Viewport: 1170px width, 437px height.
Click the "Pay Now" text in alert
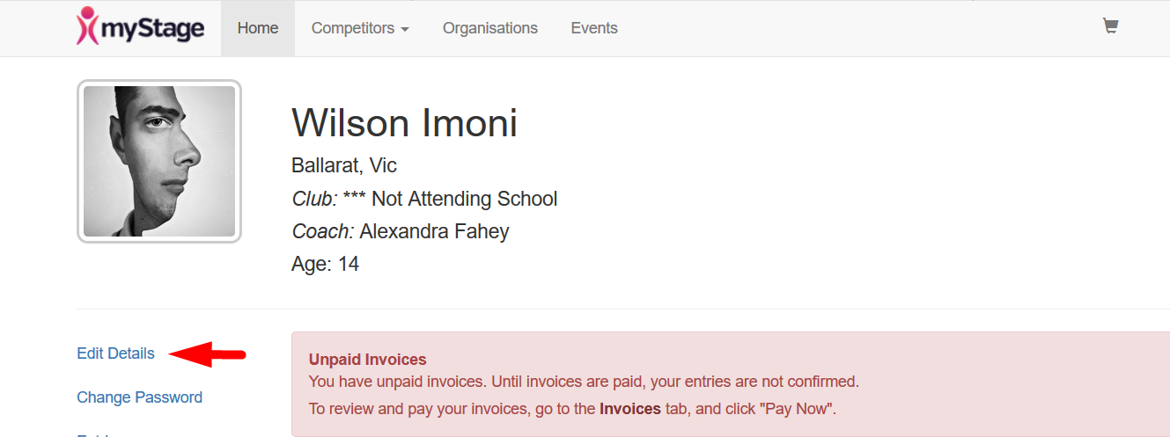tap(800, 409)
